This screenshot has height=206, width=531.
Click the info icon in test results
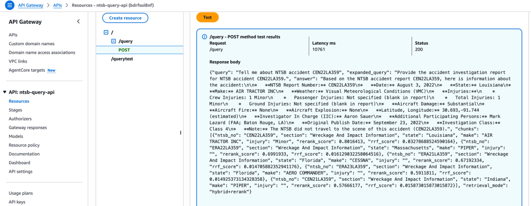tap(204, 37)
